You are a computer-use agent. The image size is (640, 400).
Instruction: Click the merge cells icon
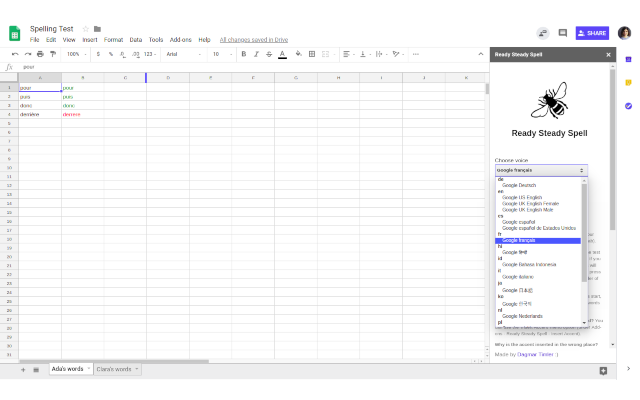pyautogui.click(x=326, y=54)
